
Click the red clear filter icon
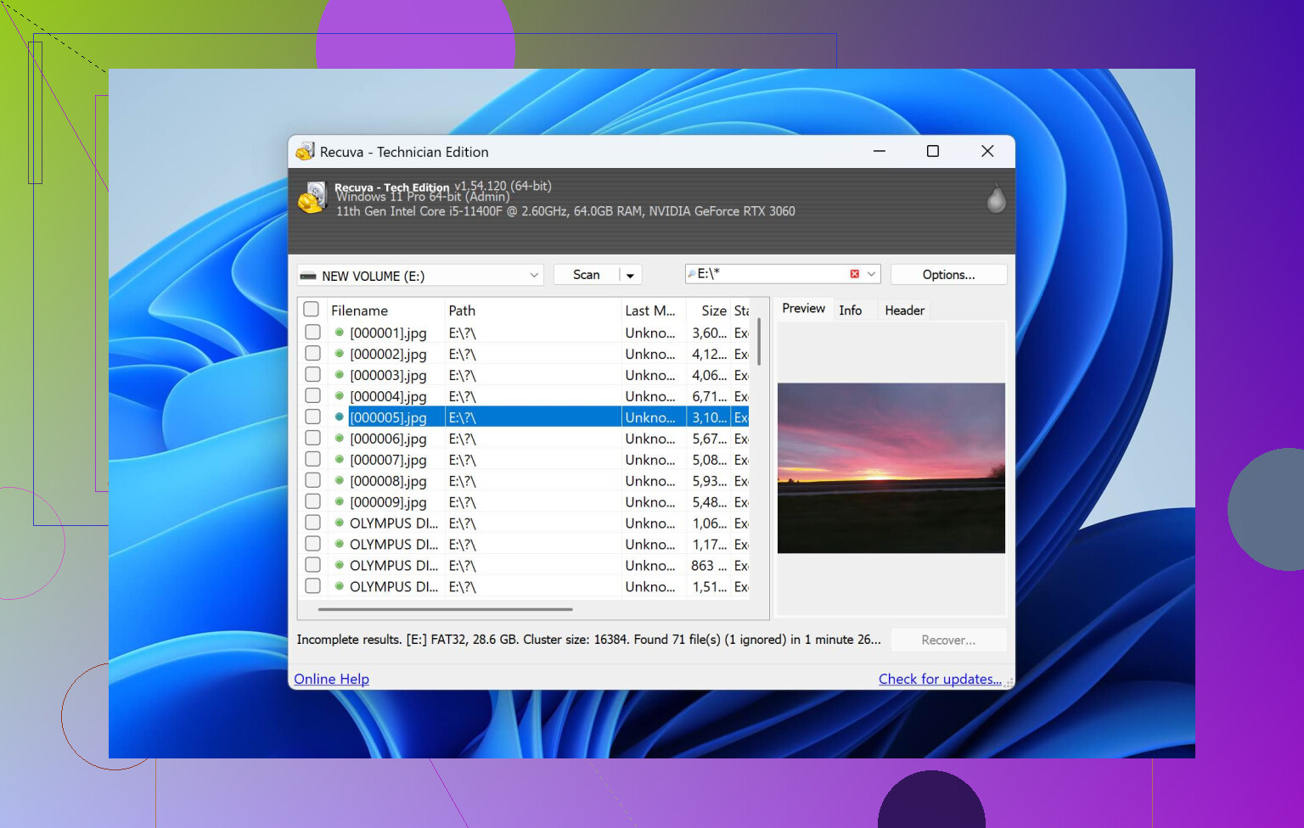point(854,274)
